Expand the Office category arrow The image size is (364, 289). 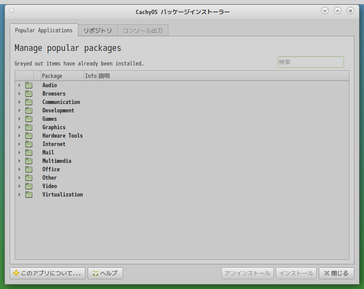tap(19, 170)
